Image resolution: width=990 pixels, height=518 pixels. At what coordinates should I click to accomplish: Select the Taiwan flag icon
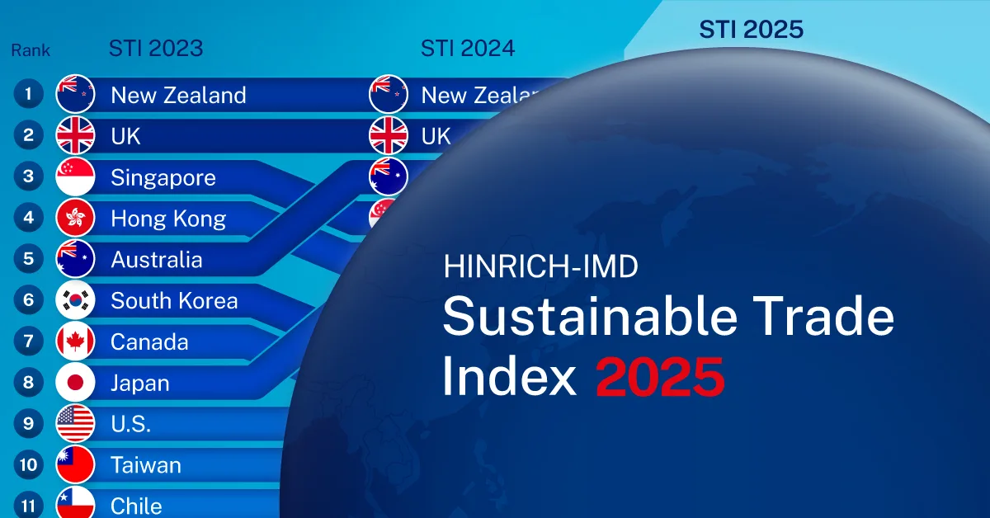point(75,464)
